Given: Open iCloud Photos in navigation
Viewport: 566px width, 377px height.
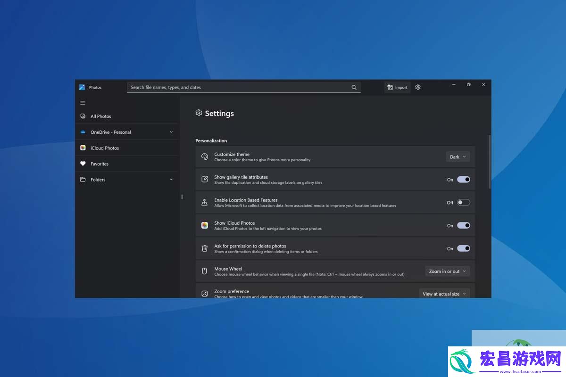Looking at the screenshot, I should (127, 148).
